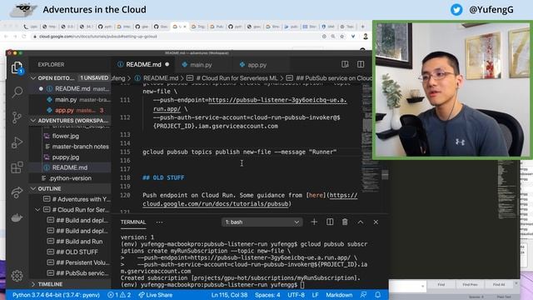Click Spaces: 4 indentation setting
This screenshot has width=533, height=300.
(267, 295)
